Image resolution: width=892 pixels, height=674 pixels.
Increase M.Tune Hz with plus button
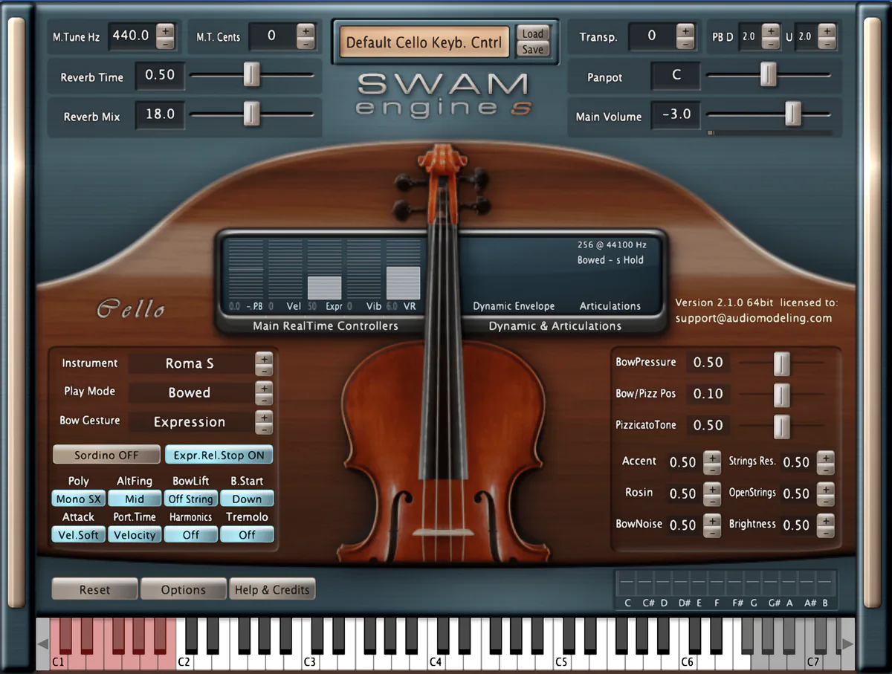point(166,30)
